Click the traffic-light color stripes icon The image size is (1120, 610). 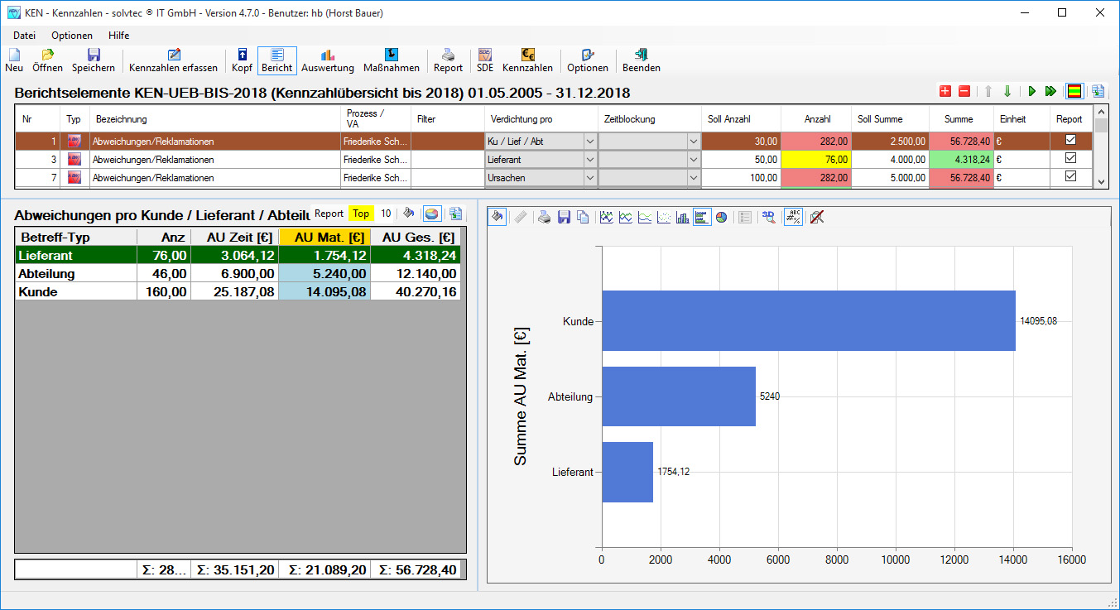pyautogui.click(x=1074, y=92)
